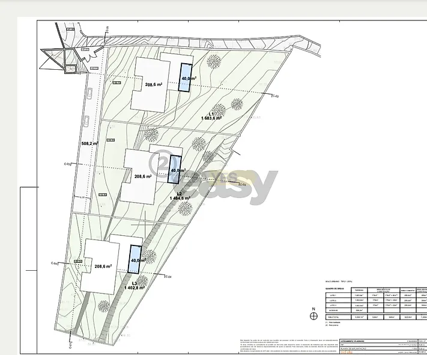Image resolution: width=427 pixels, height=355 pixels.
Task: Click the 208,6 m² label in lot L3
Action: pos(103,267)
